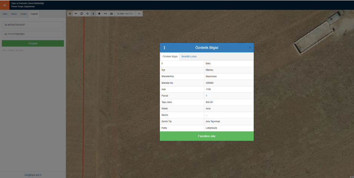Open the cbs@tkgm.gov.tr email link
This screenshot has width=354, height=178.
(33, 175)
